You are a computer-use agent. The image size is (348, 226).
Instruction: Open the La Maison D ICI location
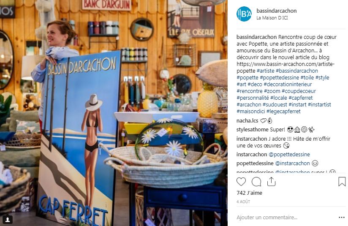click(x=272, y=18)
